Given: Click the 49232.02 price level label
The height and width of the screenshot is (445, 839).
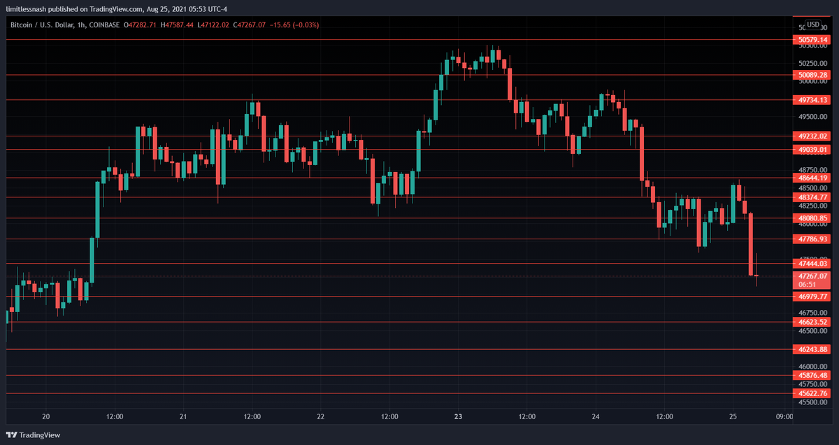Looking at the screenshot, I should [x=812, y=136].
